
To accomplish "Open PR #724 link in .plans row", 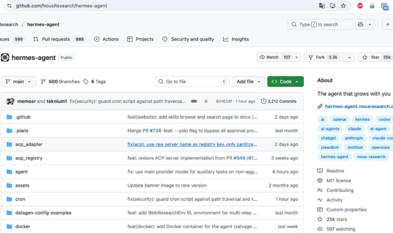I will pyautogui.click(x=155, y=131).
